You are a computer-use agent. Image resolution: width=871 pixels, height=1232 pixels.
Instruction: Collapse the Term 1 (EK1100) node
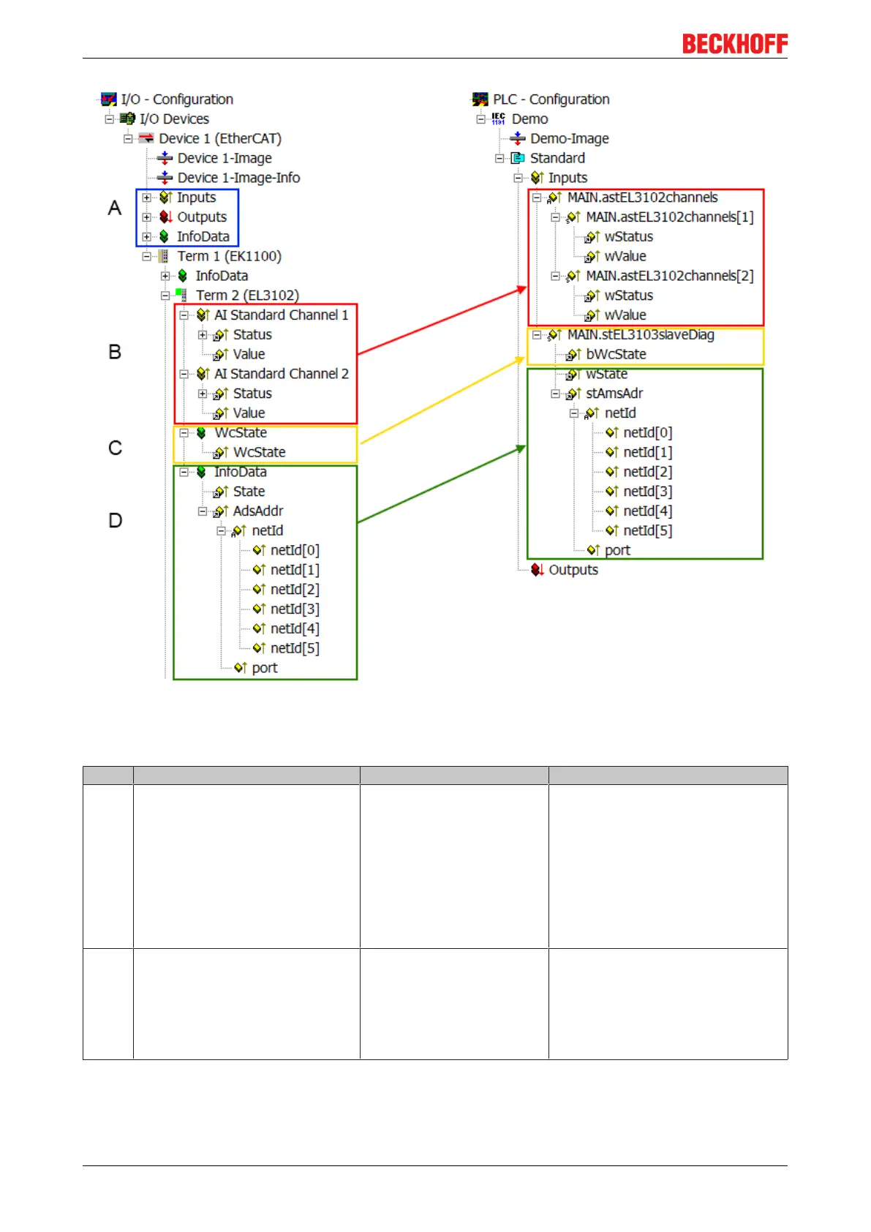tap(147, 256)
